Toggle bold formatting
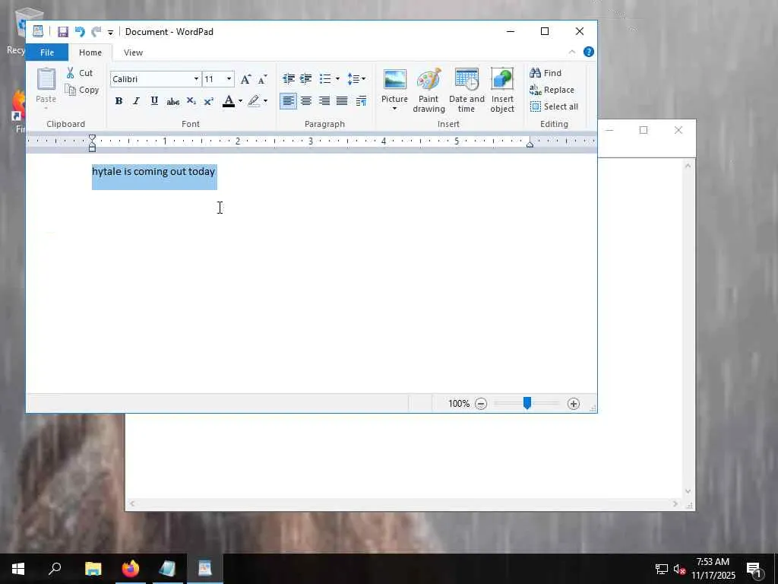The height and width of the screenshot is (584, 778). point(119,101)
